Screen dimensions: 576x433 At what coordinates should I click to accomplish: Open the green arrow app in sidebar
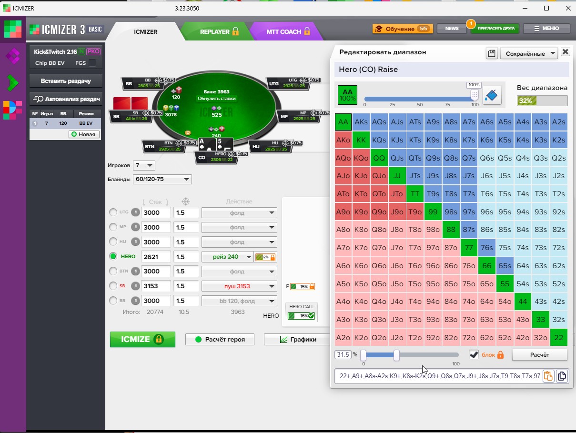click(x=13, y=83)
